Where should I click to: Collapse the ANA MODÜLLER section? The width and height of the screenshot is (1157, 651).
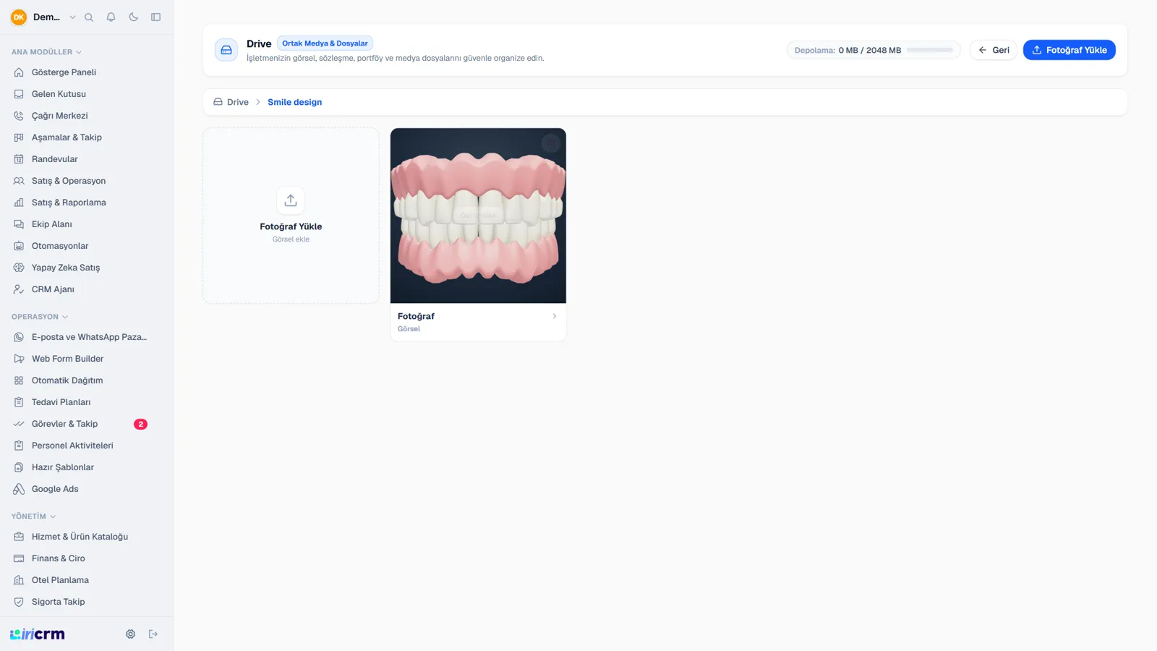(x=46, y=52)
